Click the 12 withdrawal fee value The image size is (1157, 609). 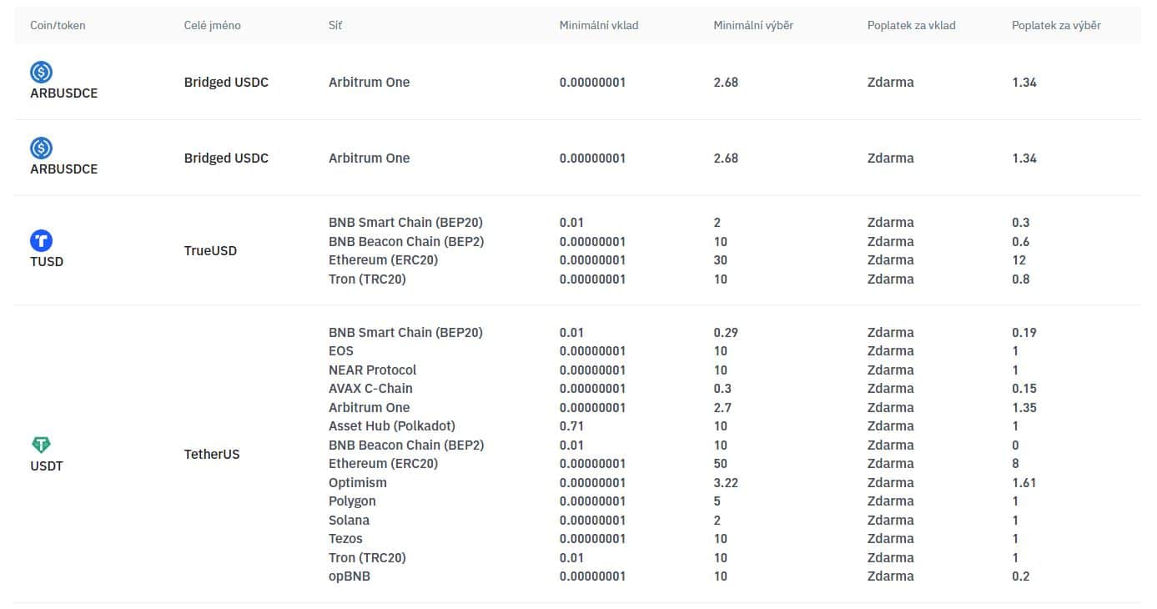[1019, 260]
